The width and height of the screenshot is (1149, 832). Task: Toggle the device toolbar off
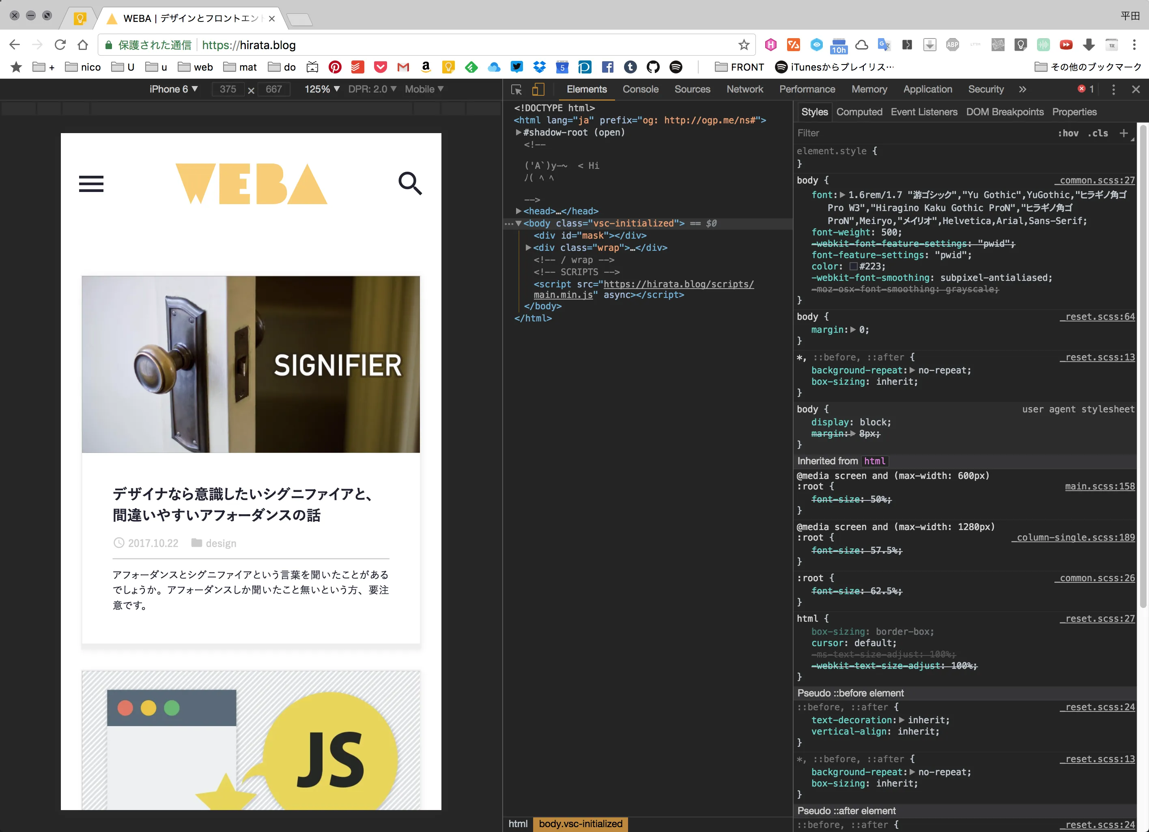point(538,89)
